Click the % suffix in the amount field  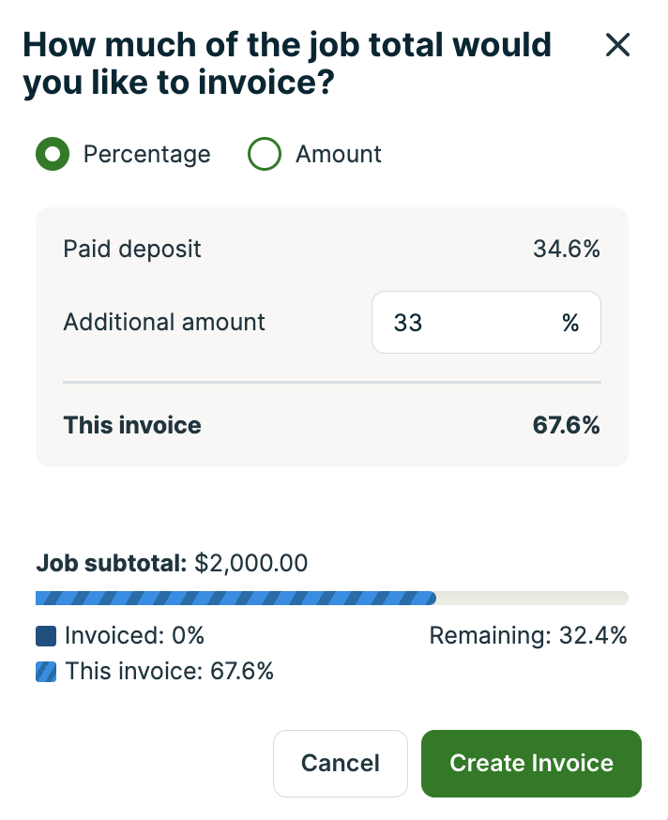click(x=570, y=324)
